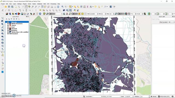
Task: Open the measure tool dropdown arrow
Action: pos(93,7)
